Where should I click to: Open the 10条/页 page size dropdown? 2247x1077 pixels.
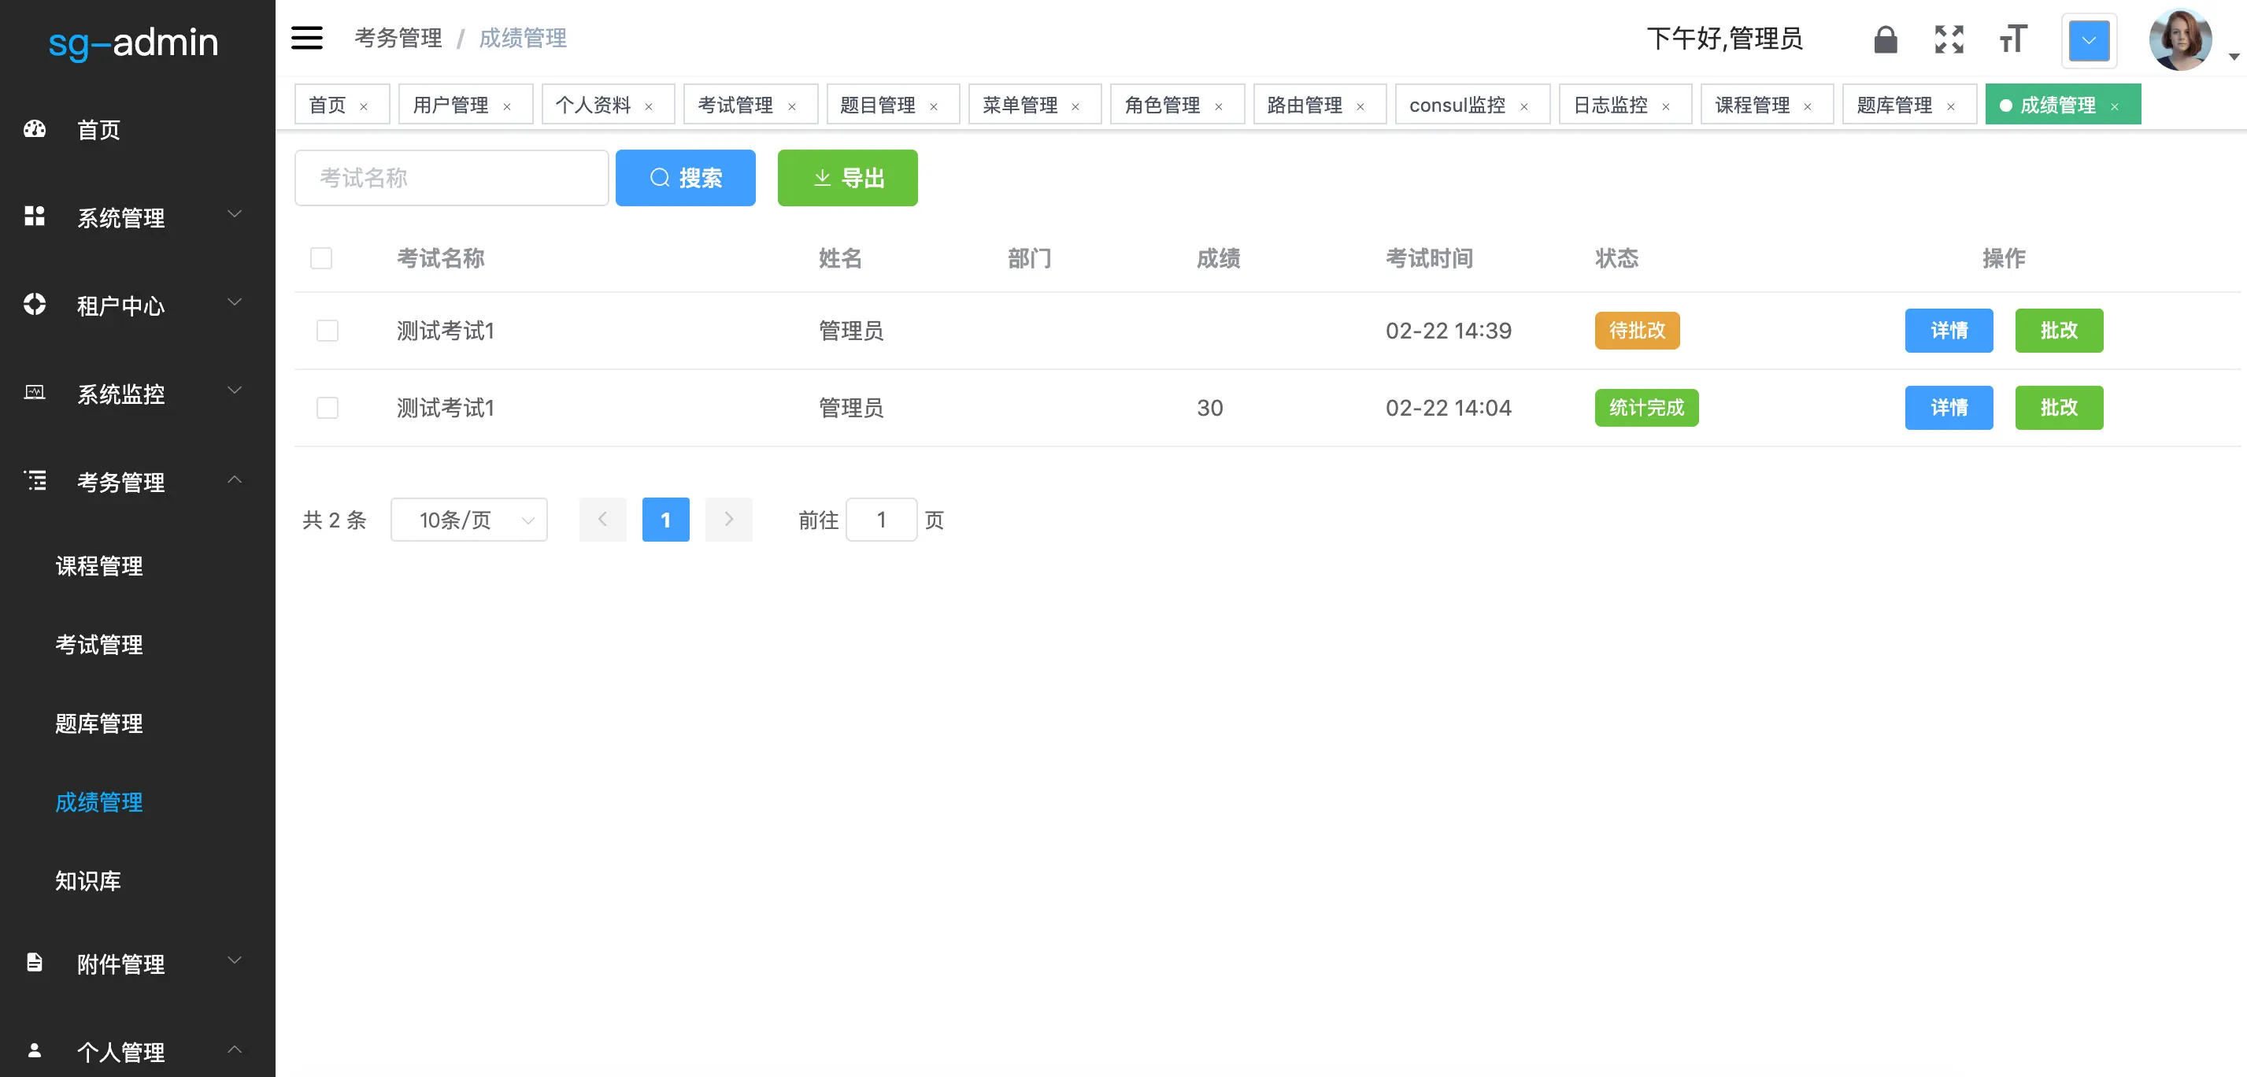[x=468, y=519]
